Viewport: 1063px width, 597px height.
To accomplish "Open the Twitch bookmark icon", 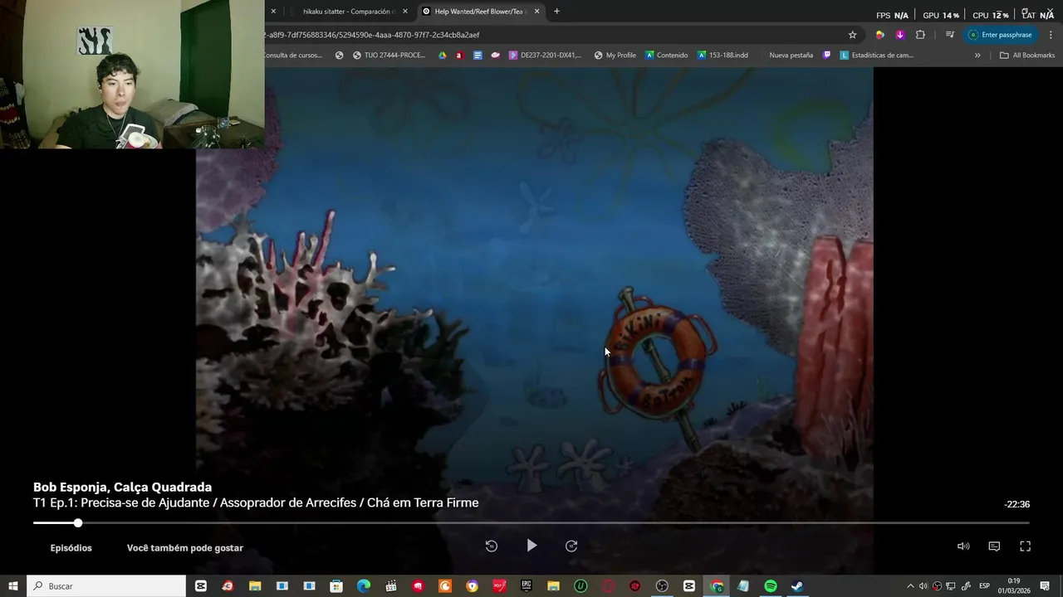I will [827, 56].
